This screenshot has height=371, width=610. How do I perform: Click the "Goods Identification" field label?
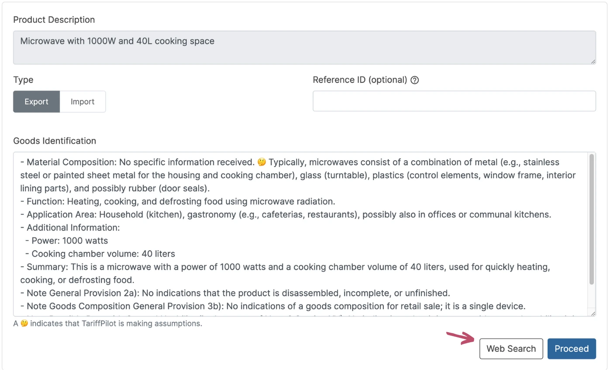pyautogui.click(x=55, y=141)
